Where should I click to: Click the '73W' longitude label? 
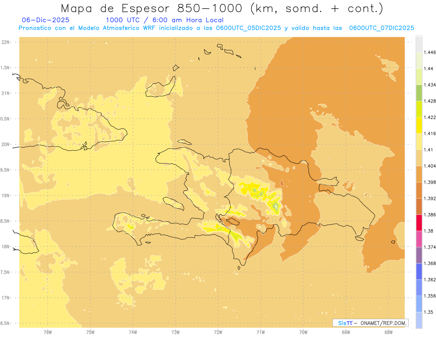point(175,332)
